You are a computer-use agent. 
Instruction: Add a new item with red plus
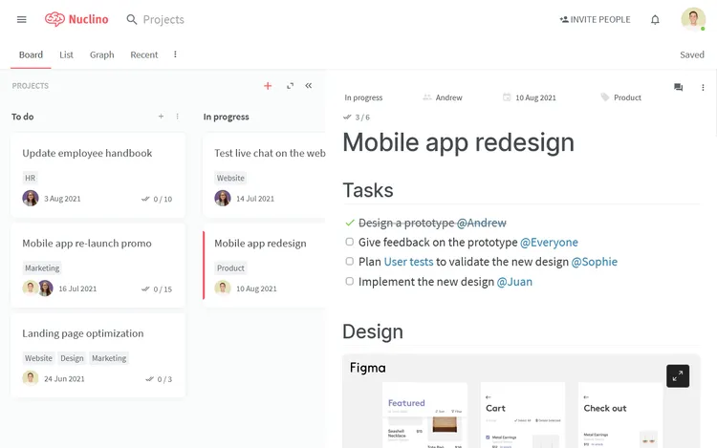tap(268, 86)
